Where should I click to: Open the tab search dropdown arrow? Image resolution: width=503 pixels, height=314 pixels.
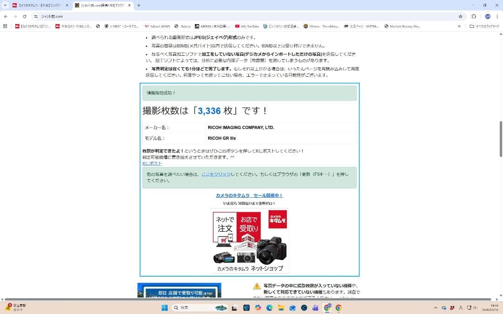pos(5,6)
